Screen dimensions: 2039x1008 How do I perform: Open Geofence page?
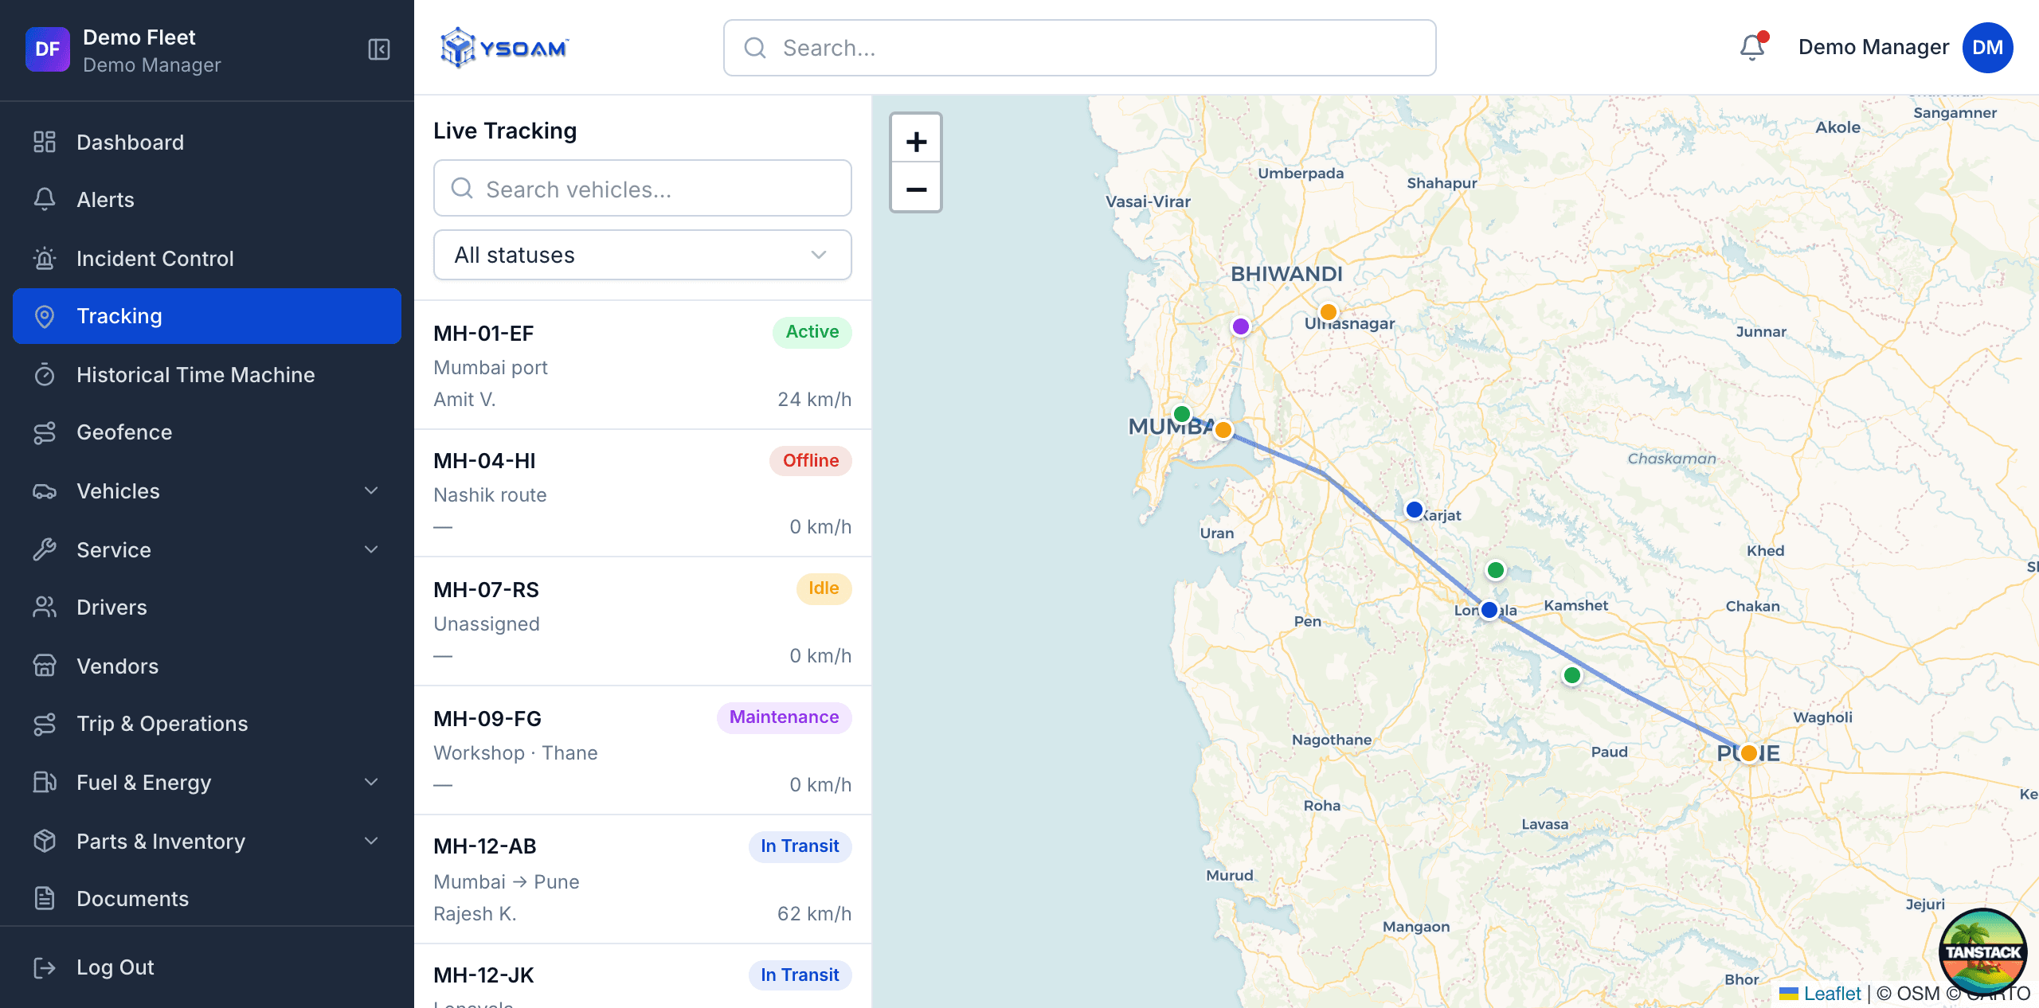tap(207, 432)
